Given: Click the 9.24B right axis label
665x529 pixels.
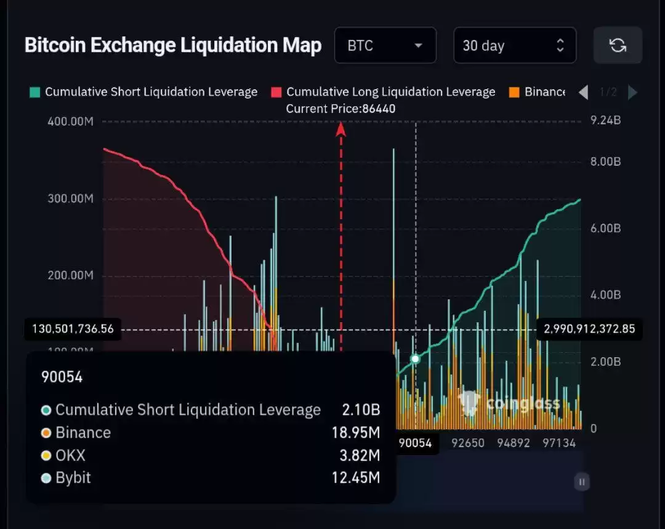Looking at the screenshot, I should pyautogui.click(x=606, y=121).
